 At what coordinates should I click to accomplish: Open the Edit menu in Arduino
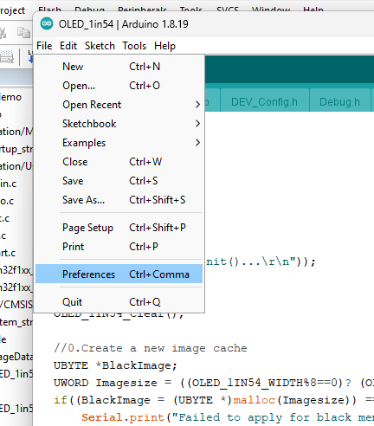(68, 46)
